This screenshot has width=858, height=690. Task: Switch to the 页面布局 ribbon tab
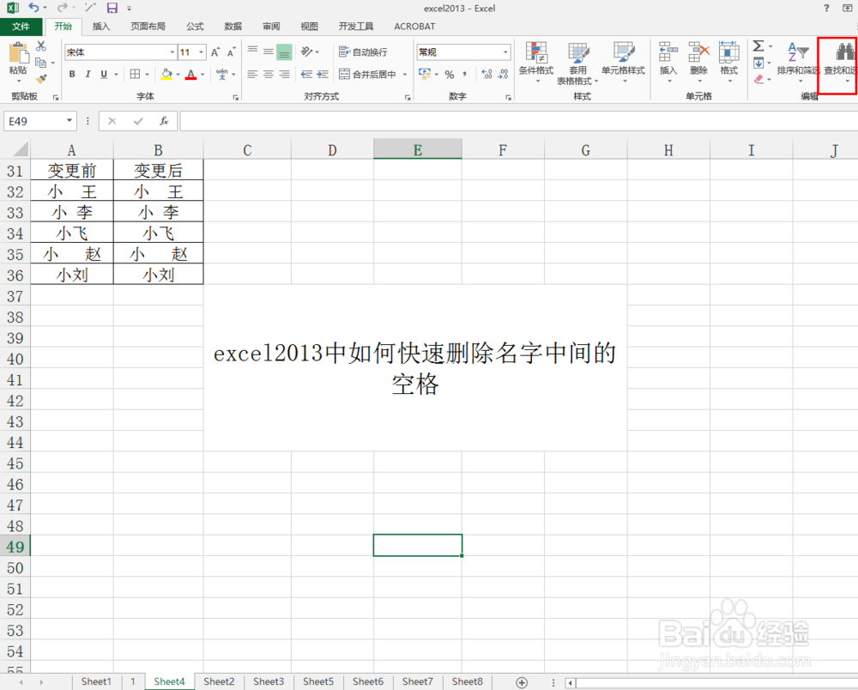[x=148, y=27]
